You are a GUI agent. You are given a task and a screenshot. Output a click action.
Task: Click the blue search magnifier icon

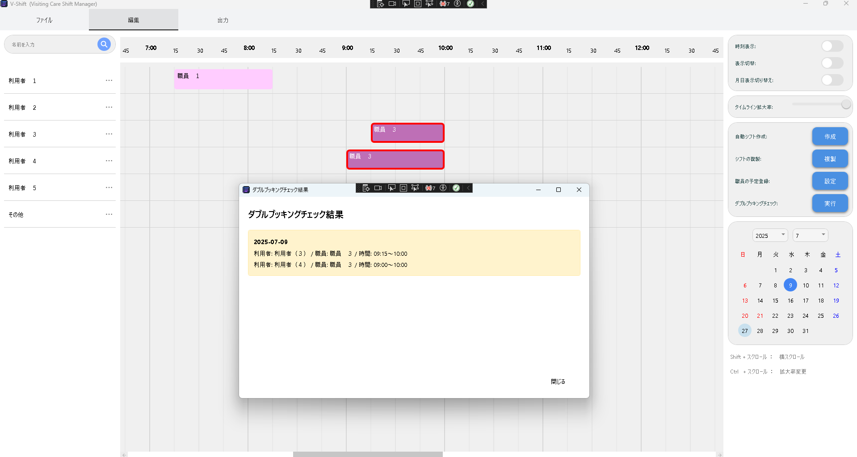pyautogui.click(x=104, y=44)
